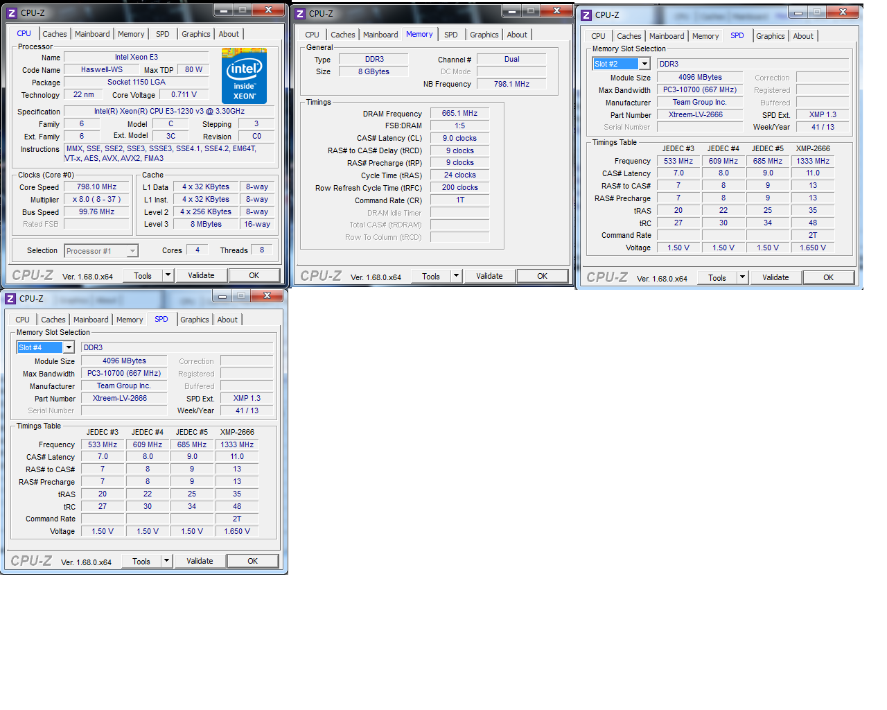Screen dimensions: 887x710
Task: Click the Week/Year 41 / 13 value in Slot #4 window
Action: [247, 411]
